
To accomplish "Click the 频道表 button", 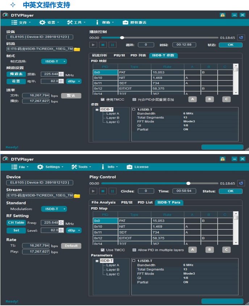I will 16,74.
